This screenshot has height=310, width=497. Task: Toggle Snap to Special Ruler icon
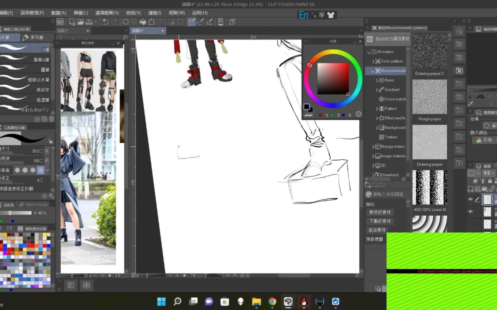coord(201,22)
